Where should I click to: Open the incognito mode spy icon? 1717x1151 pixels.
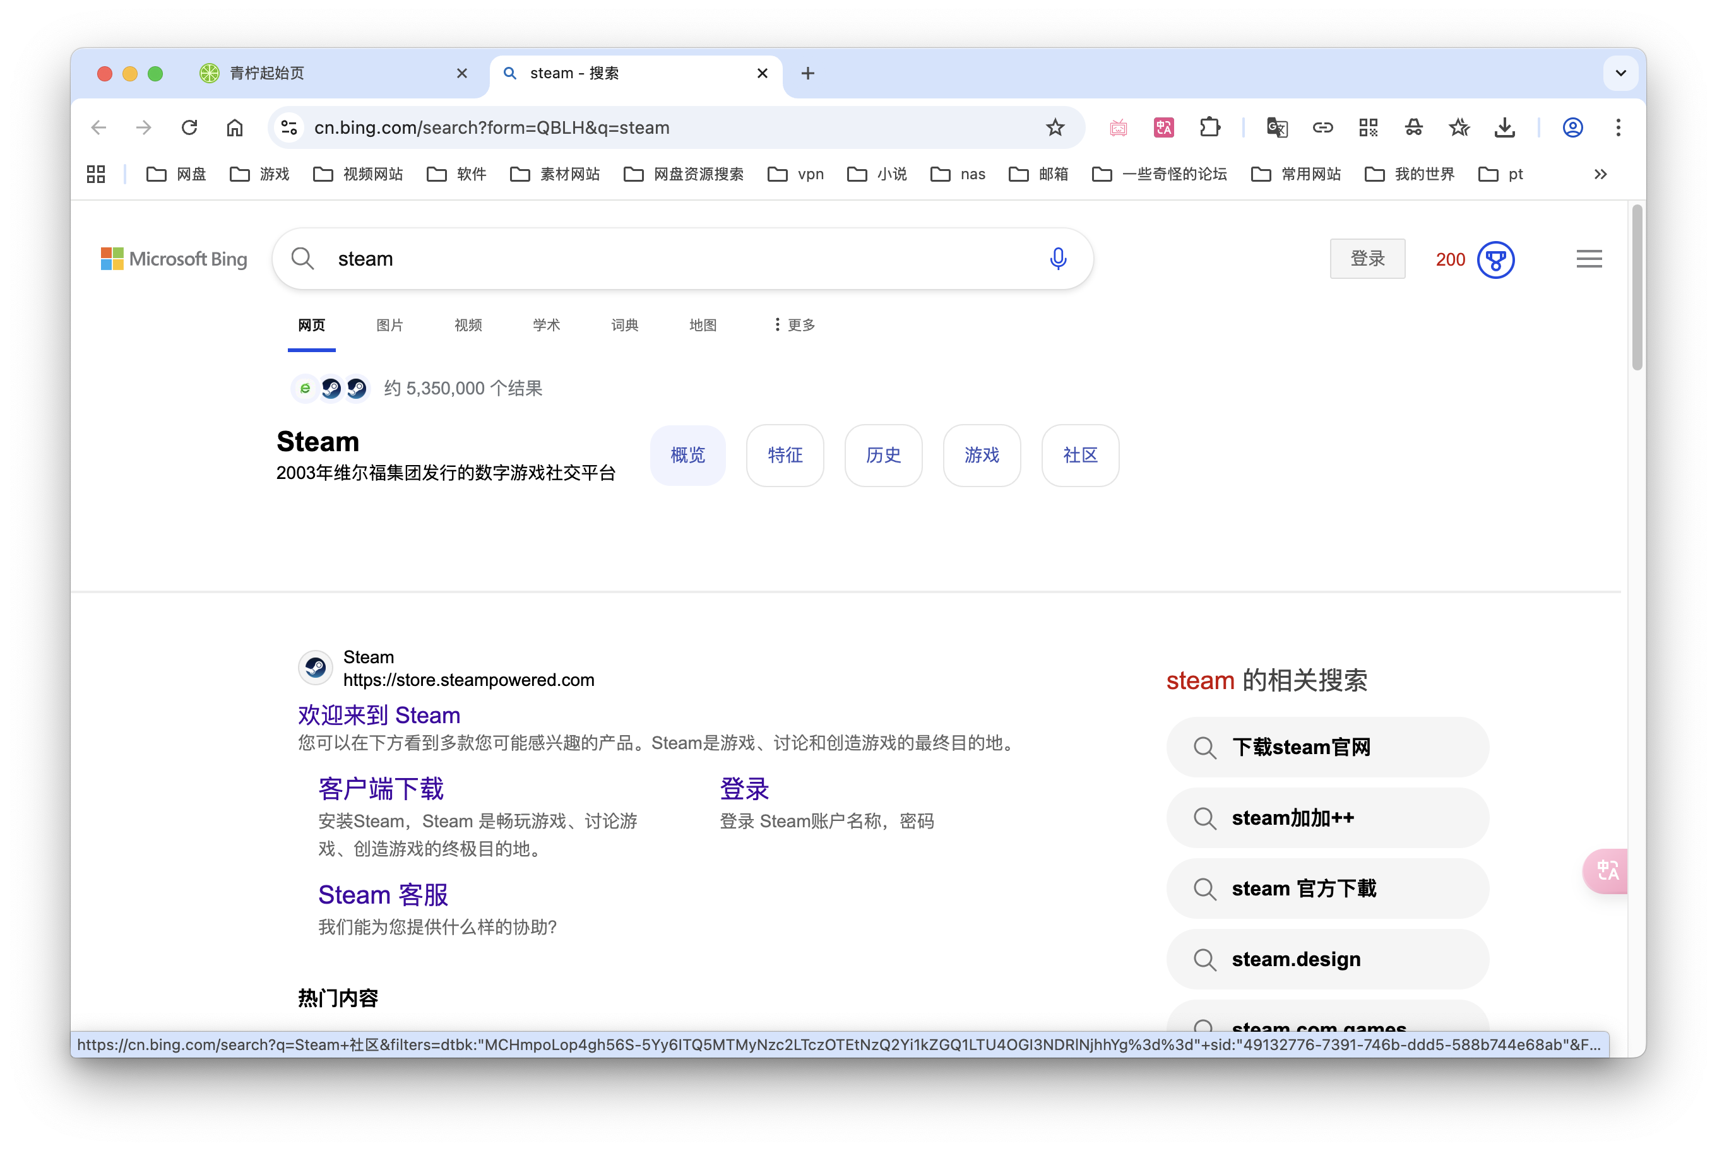point(1414,127)
